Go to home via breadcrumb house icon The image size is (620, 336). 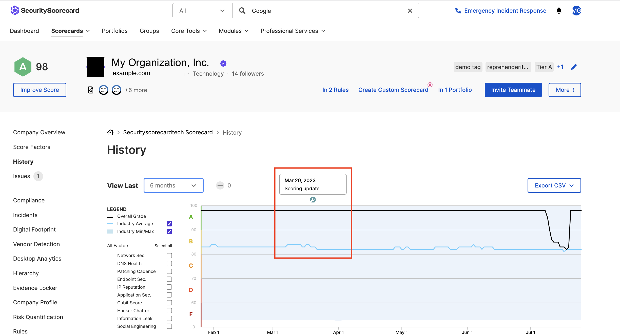point(110,132)
